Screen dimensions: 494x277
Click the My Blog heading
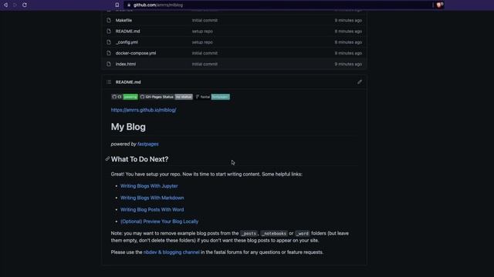[128, 127]
